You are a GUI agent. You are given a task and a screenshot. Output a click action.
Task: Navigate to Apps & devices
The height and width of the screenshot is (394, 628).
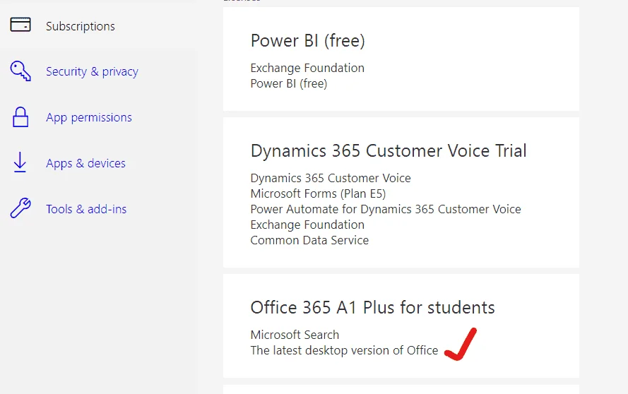click(85, 163)
